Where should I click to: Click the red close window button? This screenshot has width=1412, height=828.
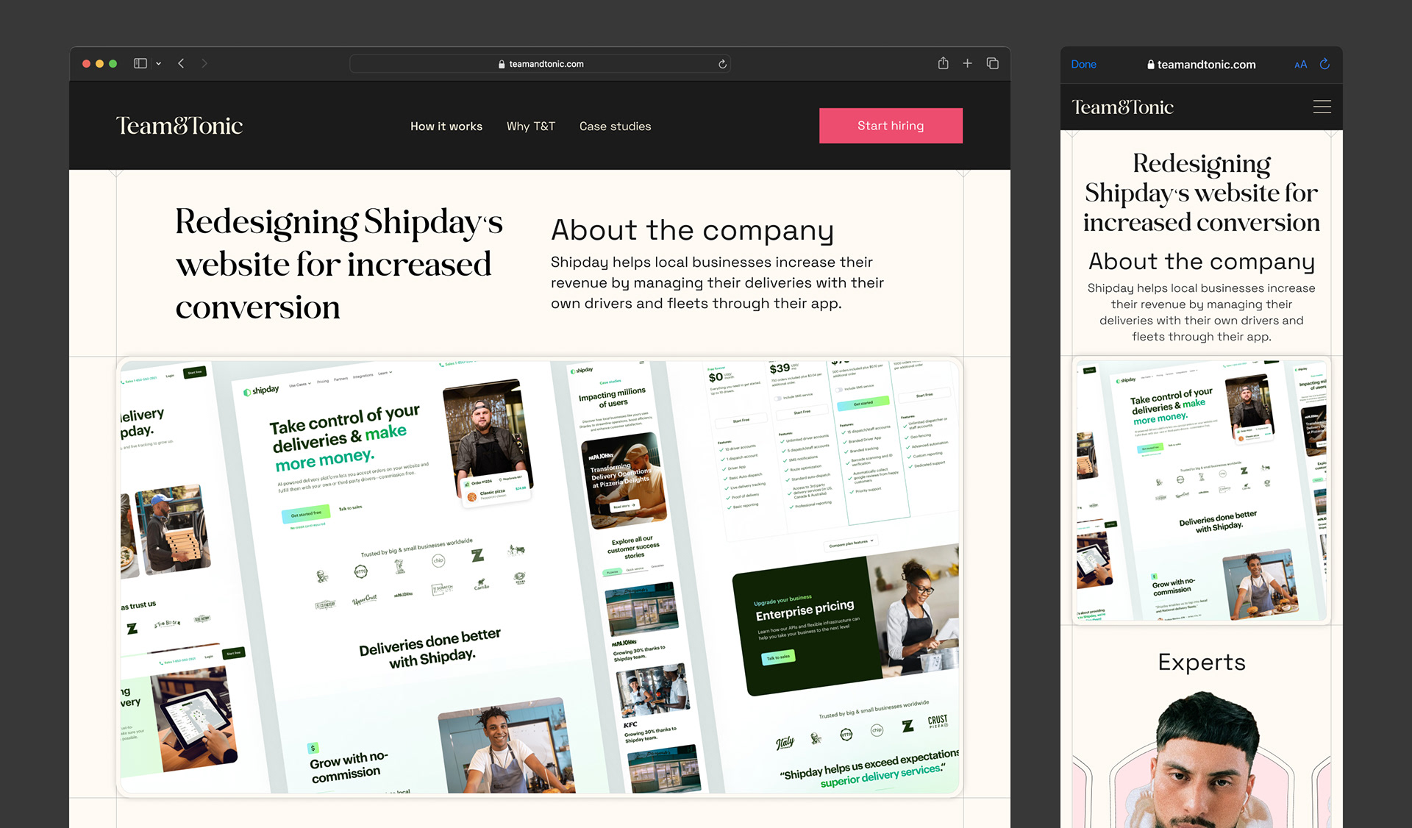tap(87, 64)
